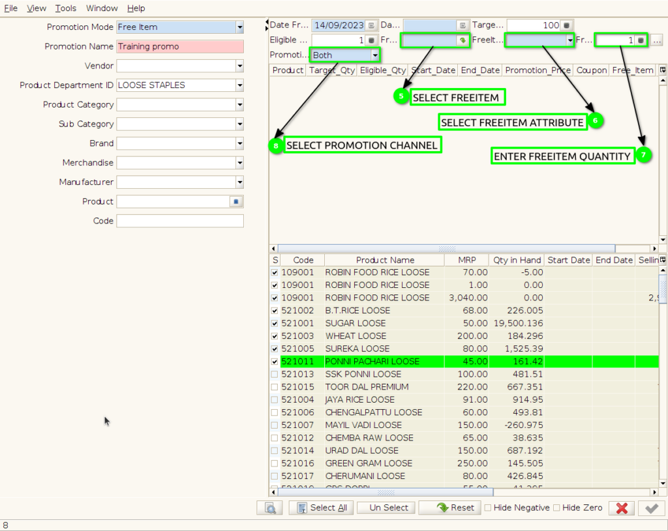Screen dimensions: 668x531
Task: Click the red X cancel button
Action: point(622,508)
